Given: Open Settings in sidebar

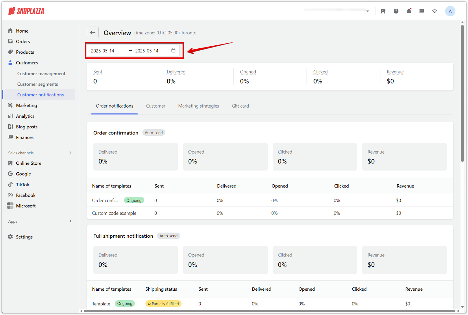Looking at the screenshot, I should click(24, 237).
